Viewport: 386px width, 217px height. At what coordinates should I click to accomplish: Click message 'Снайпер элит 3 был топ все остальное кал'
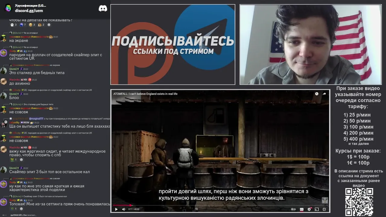pyautogui.click(x=49, y=172)
